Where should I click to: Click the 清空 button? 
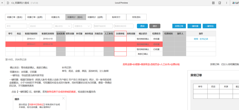tap(155, 26)
